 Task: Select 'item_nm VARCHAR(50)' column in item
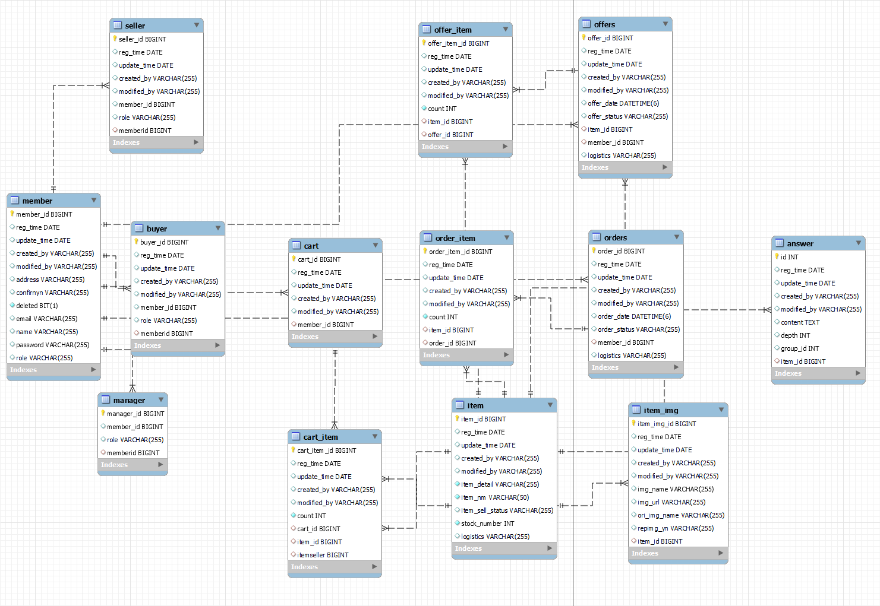(504, 497)
